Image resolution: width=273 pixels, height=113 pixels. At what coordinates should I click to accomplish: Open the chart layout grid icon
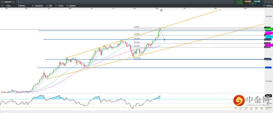coord(2,6)
